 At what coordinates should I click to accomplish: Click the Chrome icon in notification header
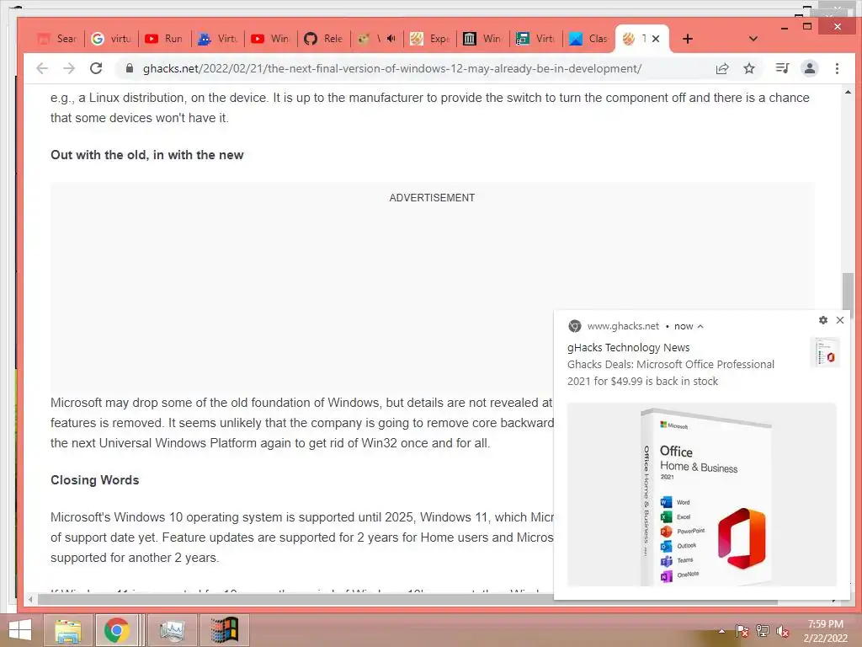click(574, 326)
